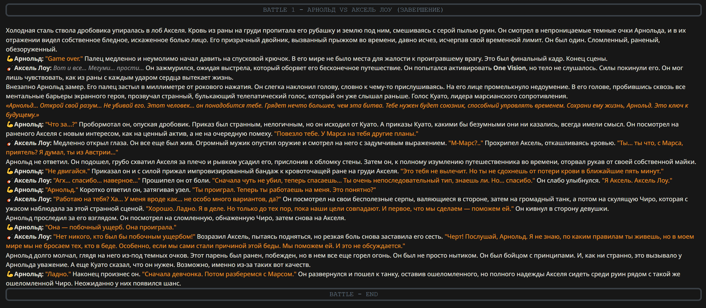706x308 pixels.
Task: Click the orange quote "М-Марс?.."
Action: [x=466, y=143]
